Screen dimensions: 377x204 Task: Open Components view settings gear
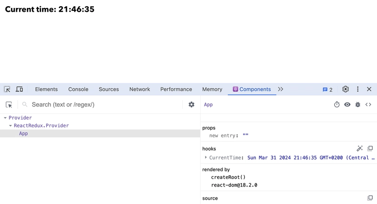click(191, 105)
